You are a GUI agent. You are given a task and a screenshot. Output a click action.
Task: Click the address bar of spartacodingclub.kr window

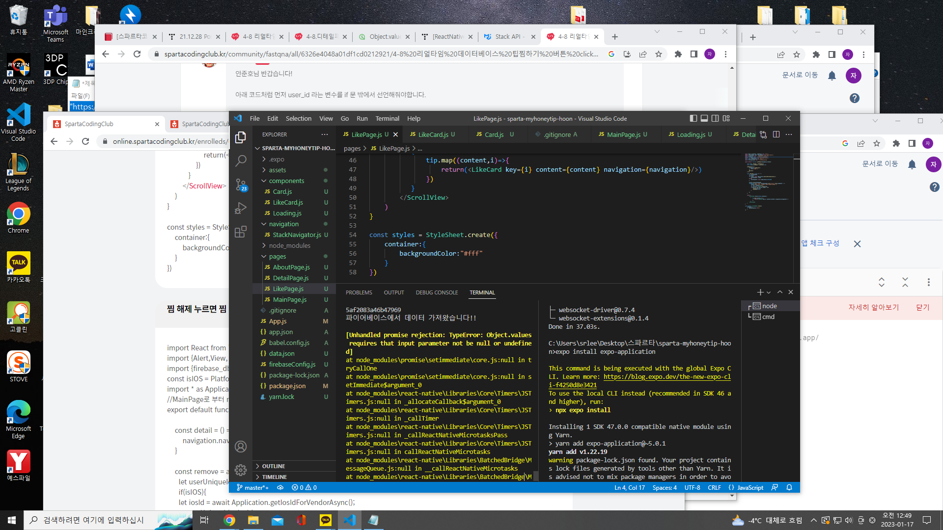point(381,54)
